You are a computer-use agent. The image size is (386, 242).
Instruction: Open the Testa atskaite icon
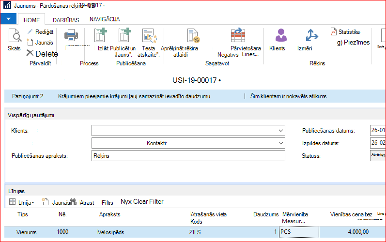[150, 36]
